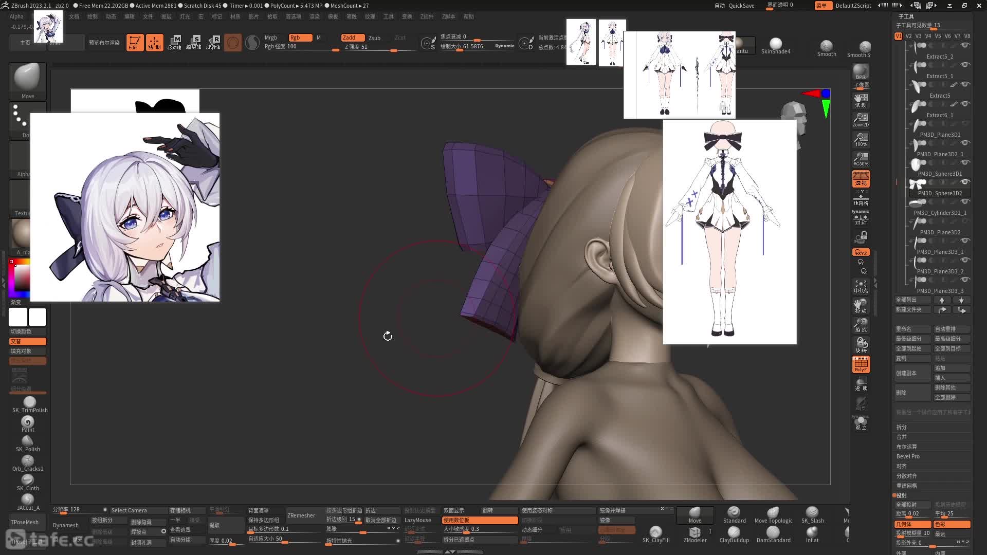Toggle visibility of Extract5 subtool
Image resolution: width=987 pixels, height=555 pixels.
pyautogui.click(x=965, y=84)
